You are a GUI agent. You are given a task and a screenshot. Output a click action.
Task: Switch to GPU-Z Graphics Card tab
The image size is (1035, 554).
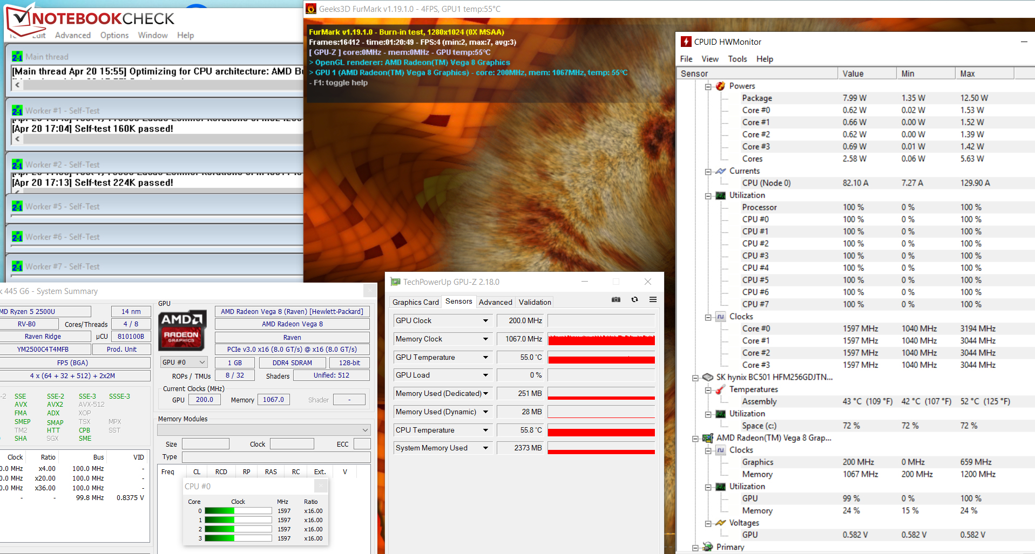click(x=415, y=302)
